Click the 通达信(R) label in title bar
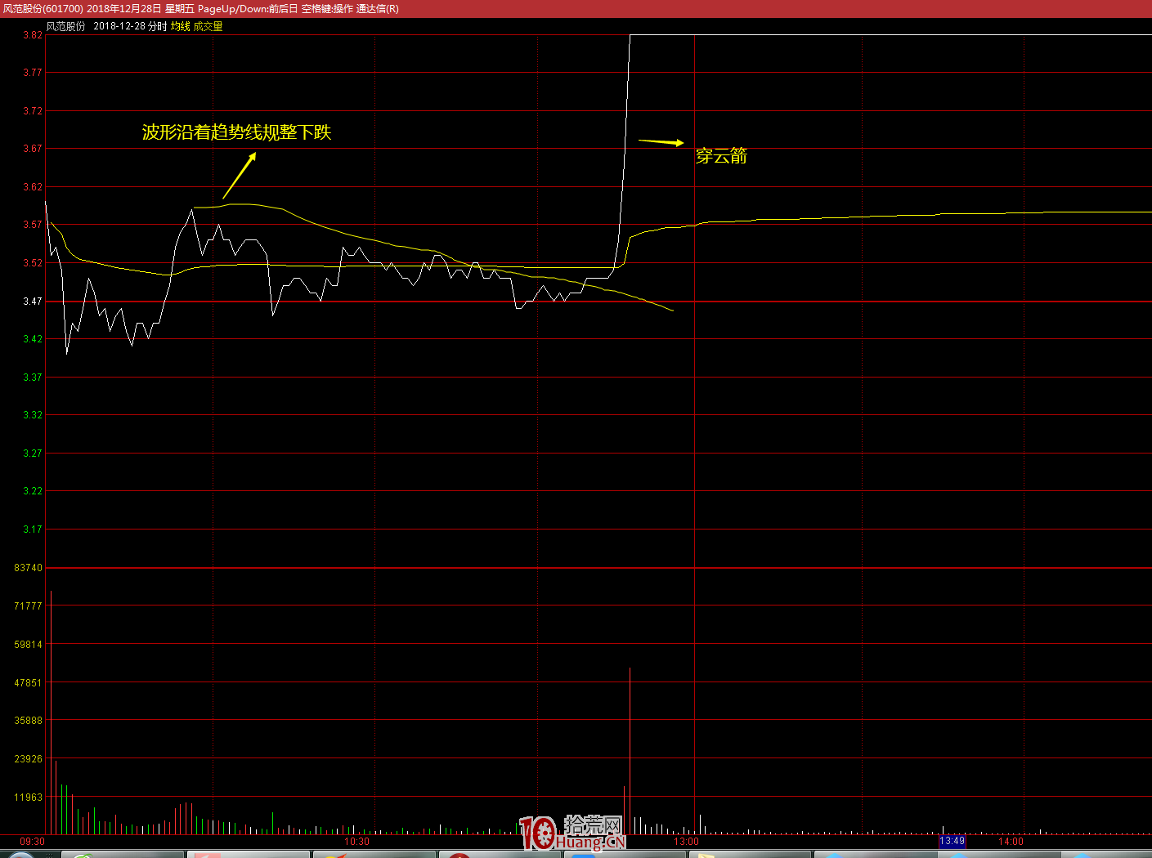Image resolution: width=1152 pixels, height=858 pixels. click(378, 8)
